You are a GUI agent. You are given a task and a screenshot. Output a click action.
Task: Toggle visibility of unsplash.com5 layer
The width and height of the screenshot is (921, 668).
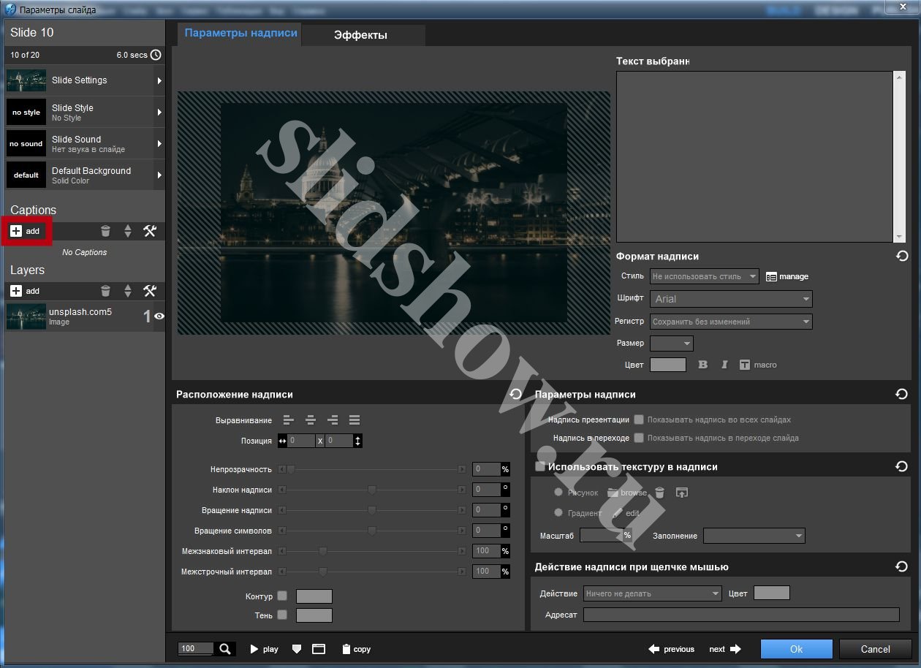(x=159, y=316)
